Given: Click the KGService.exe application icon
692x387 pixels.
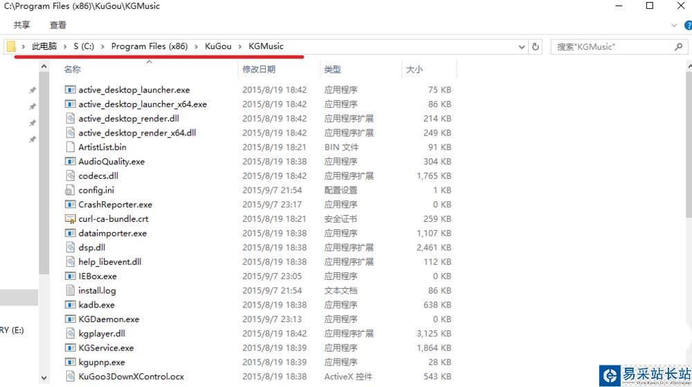Looking at the screenshot, I should tap(70, 348).
